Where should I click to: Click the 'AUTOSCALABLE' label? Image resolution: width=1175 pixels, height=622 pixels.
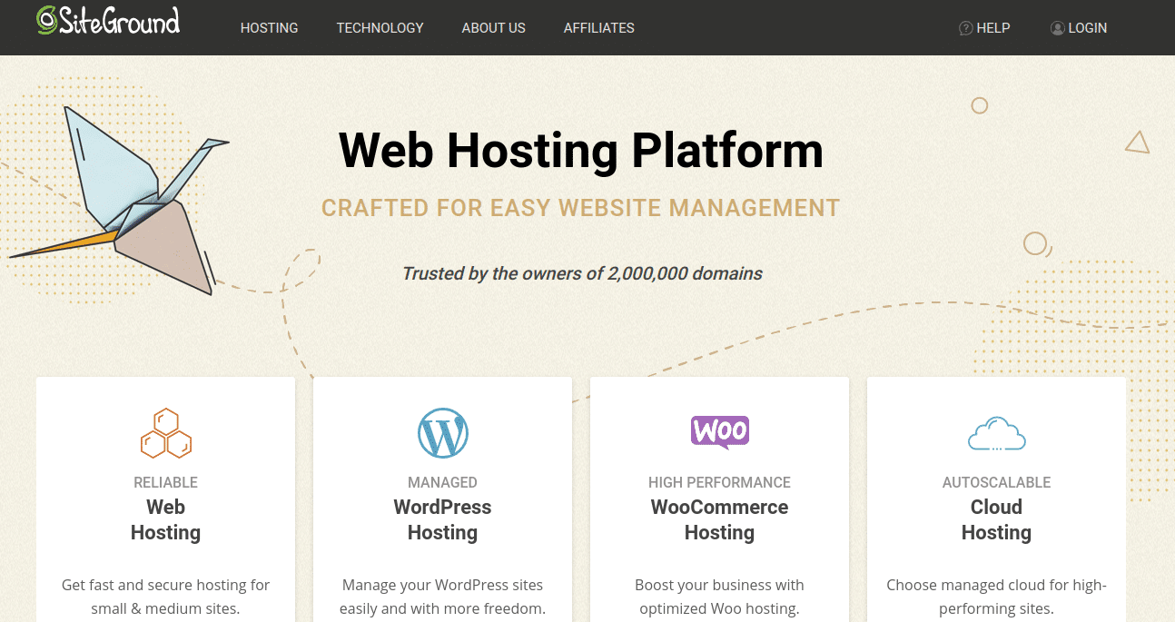point(996,482)
